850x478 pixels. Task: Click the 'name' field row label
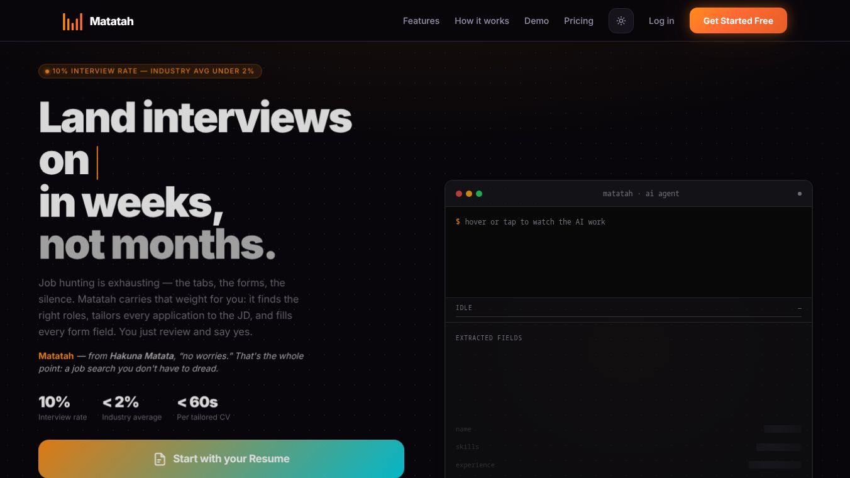463,429
